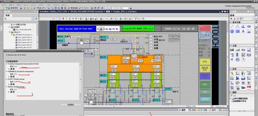258x116 pixels.
Task: Select radio button for 处理
Action: pos(151,45)
